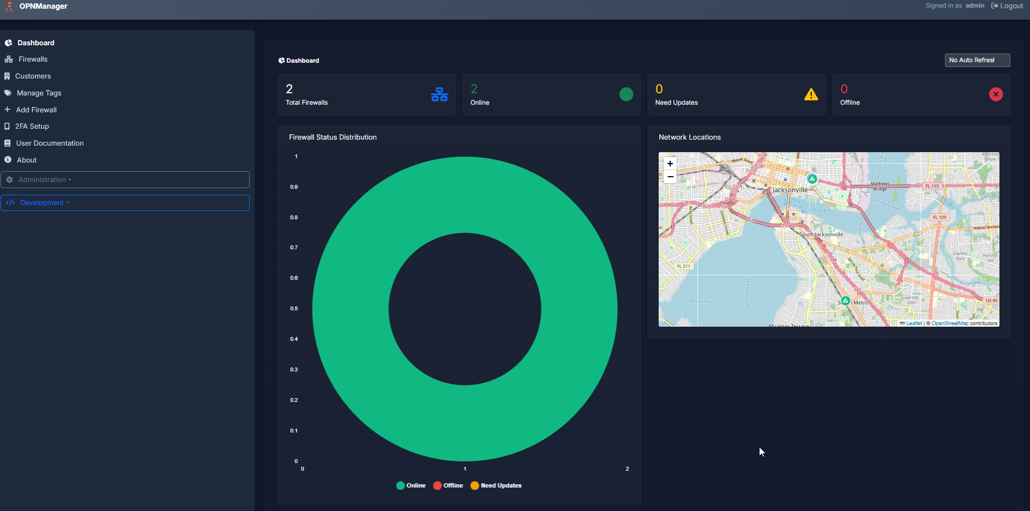Viewport: 1030px width, 511px height.
Task: Toggle Need Updates series in the chart legend
Action: point(496,485)
